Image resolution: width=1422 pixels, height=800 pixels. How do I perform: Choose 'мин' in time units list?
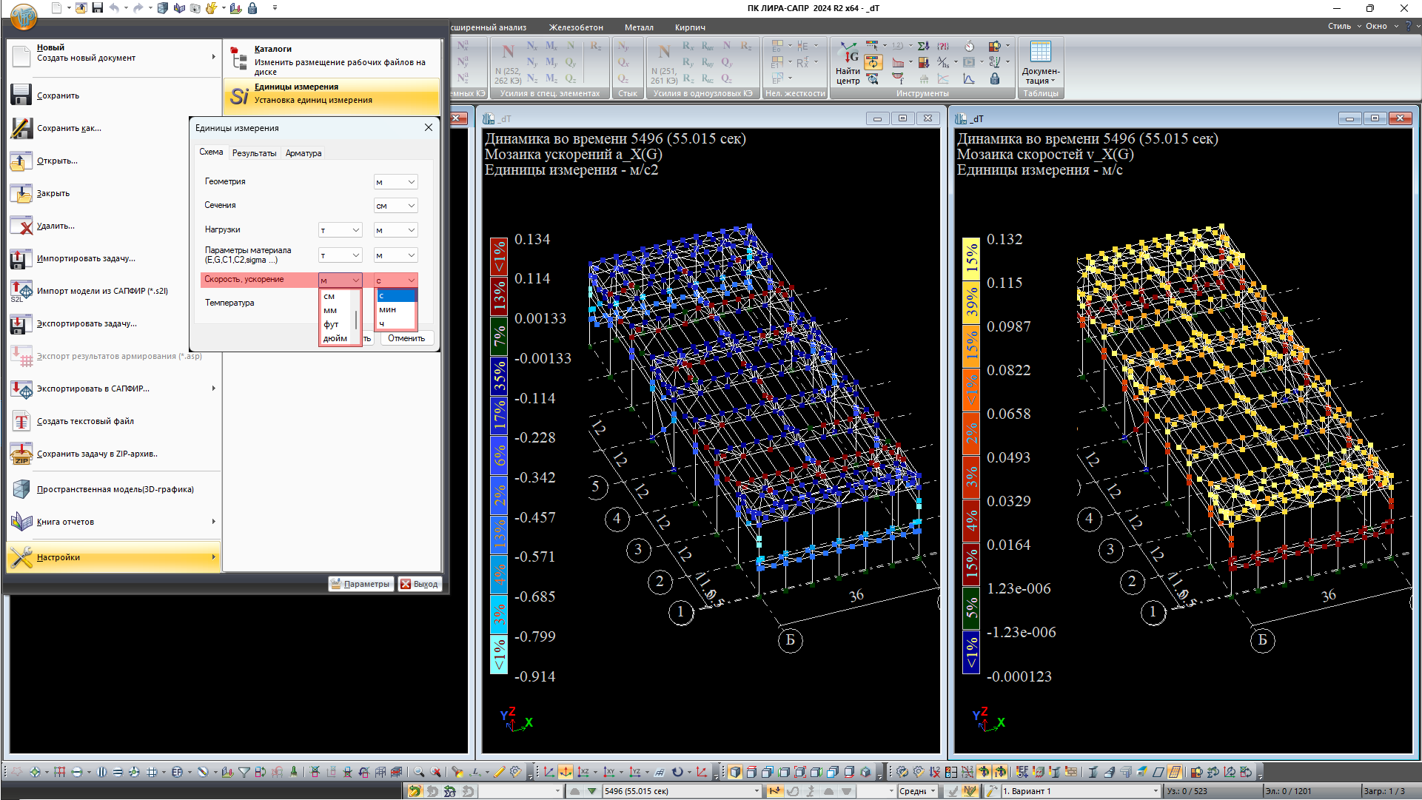[388, 309]
